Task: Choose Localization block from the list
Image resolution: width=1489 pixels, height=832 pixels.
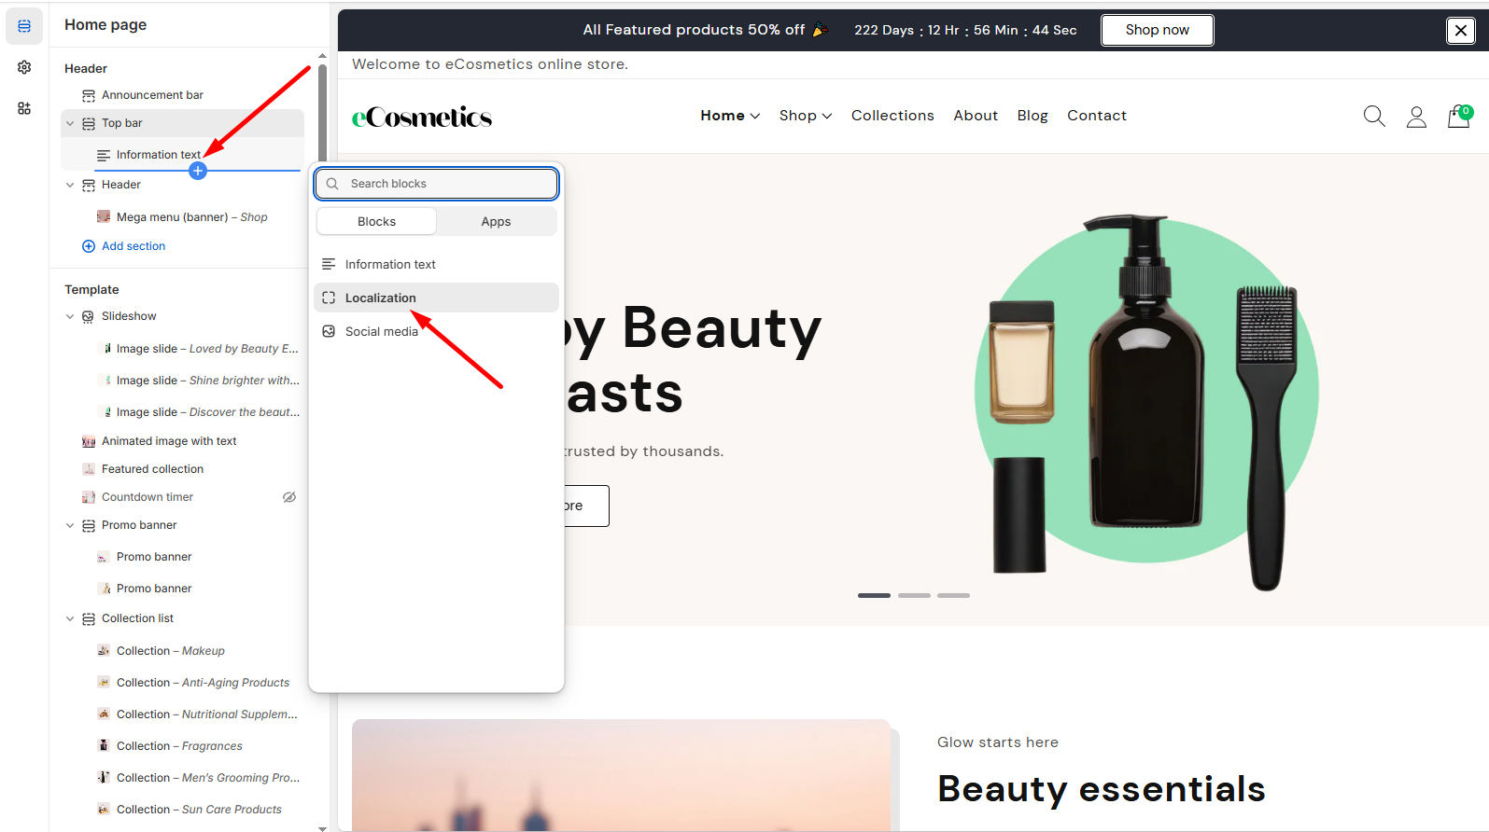Action: point(437,298)
